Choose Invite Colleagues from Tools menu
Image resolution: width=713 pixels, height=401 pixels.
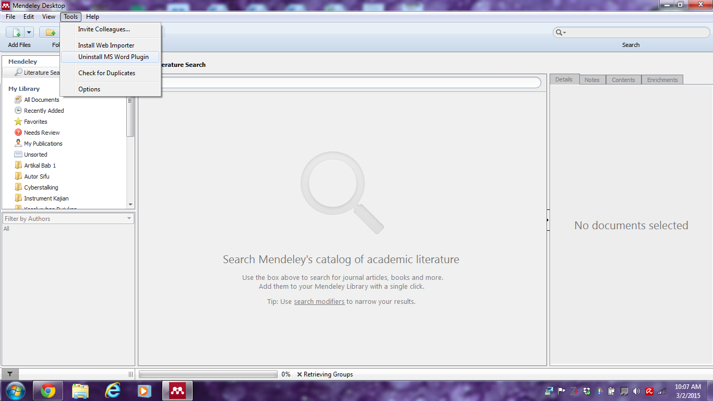111,29
